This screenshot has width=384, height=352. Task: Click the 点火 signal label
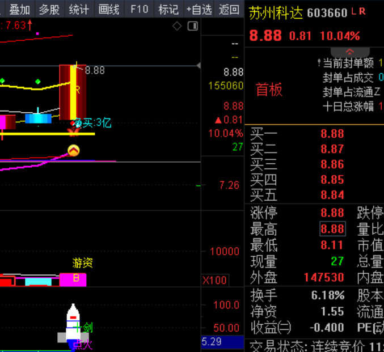pyautogui.click(x=83, y=345)
